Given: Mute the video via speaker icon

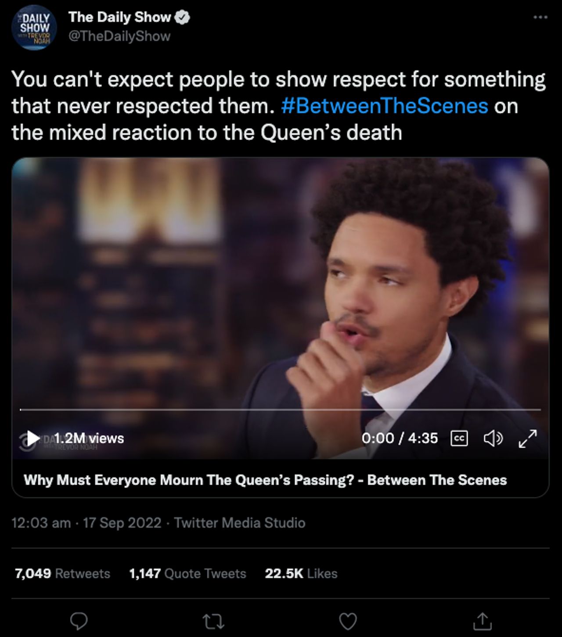Looking at the screenshot, I should point(493,438).
